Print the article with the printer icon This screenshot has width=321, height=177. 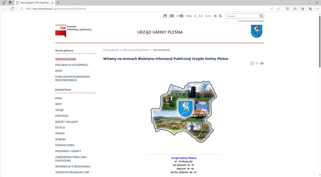262,63
